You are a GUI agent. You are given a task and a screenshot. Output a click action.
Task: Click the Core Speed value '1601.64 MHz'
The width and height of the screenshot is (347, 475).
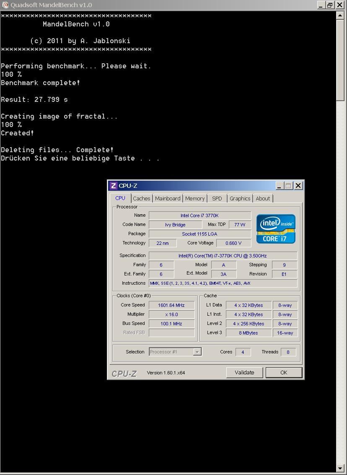(172, 305)
